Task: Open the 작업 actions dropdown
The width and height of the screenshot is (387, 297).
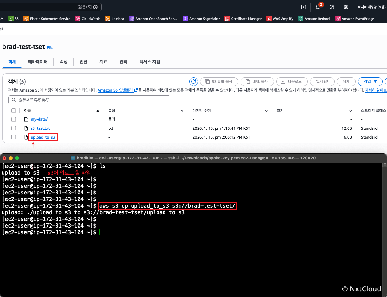Action: tap(370, 81)
